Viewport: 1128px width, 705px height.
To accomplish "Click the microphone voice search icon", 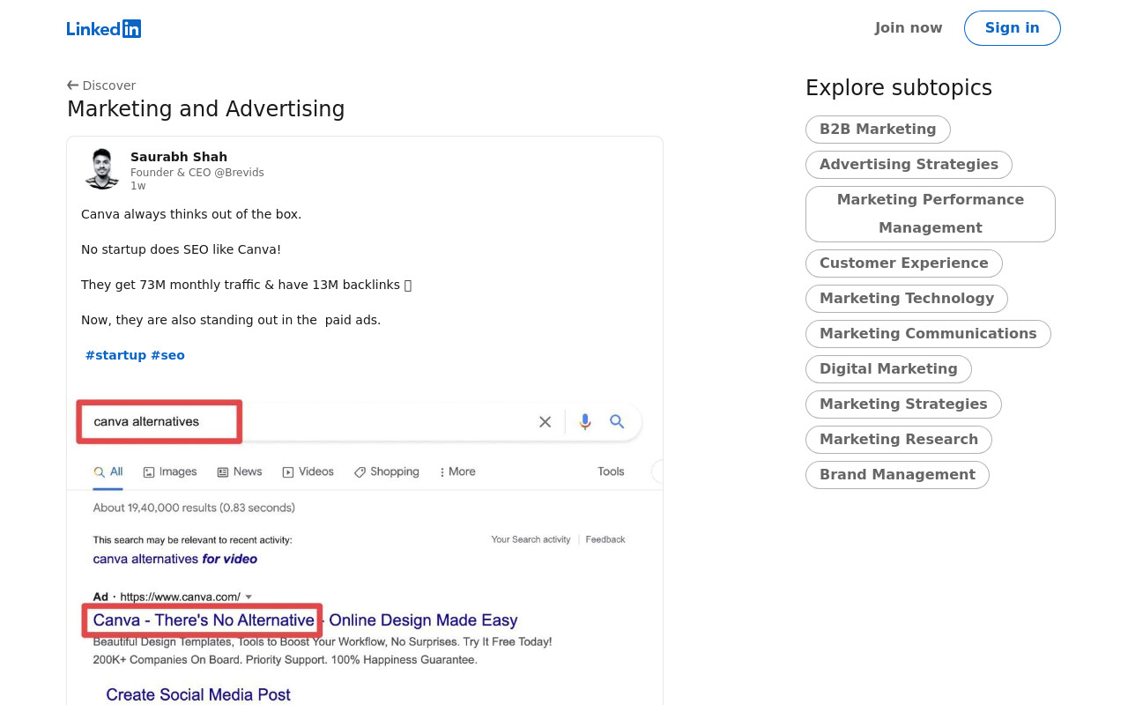I will pos(585,422).
